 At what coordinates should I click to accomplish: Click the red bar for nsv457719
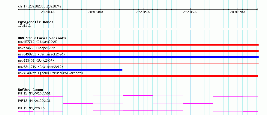pyautogui.click(x=138, y=45)
